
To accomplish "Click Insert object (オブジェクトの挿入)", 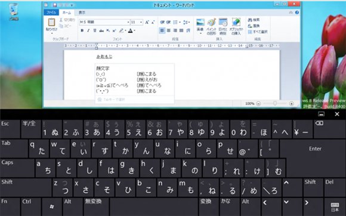I will 236,26.
